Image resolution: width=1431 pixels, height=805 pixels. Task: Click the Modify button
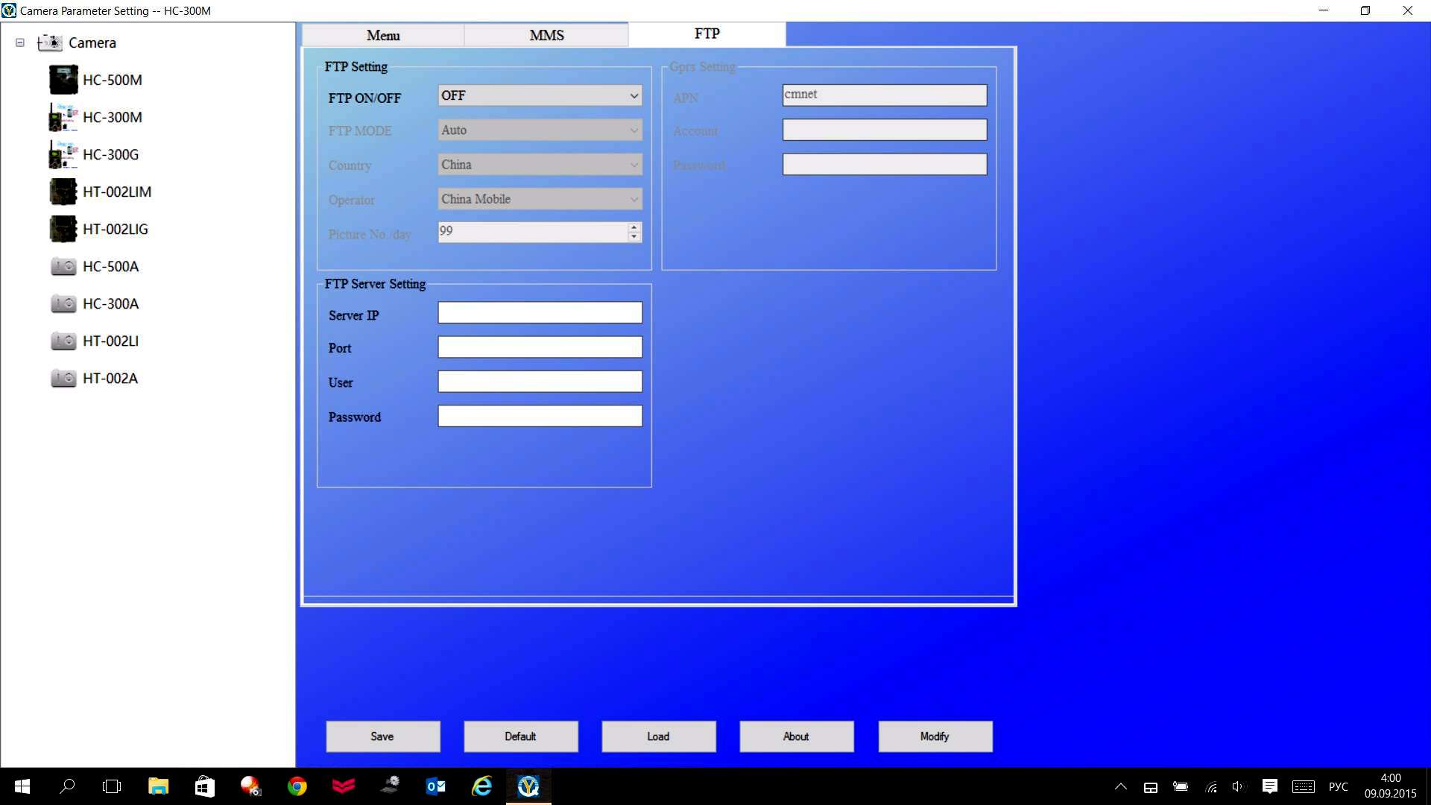[935, 736]
